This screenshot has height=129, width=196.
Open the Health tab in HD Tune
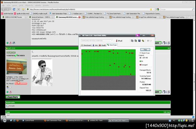(x=103, y=45)
